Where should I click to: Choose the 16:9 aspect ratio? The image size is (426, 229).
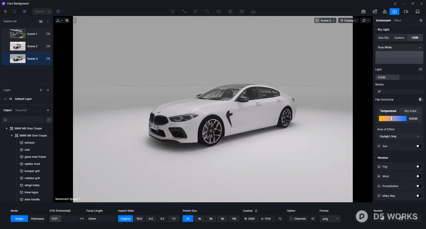(x=139, y=219)
